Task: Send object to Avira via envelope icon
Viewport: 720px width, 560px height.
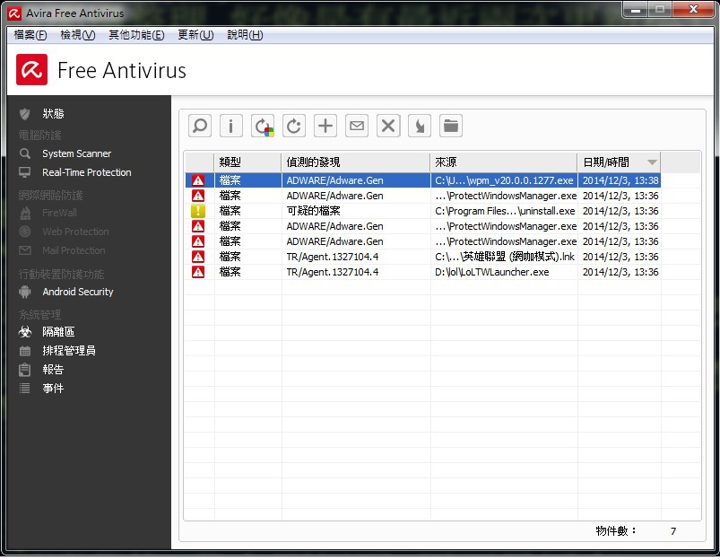Action: pyautogui.click(x=357, y=127)
